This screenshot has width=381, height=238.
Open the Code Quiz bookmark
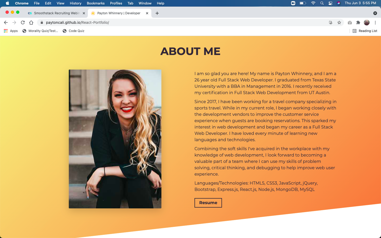pos(74,31)
